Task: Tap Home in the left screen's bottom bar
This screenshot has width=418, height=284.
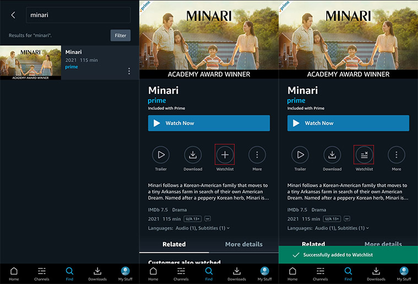Action: [14, 274]
